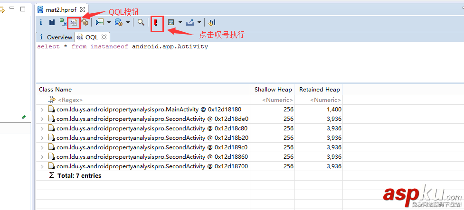Open the Histogram view from toolbar
The width and height of the screenshot is (464, 210).
tap(52, 22)
